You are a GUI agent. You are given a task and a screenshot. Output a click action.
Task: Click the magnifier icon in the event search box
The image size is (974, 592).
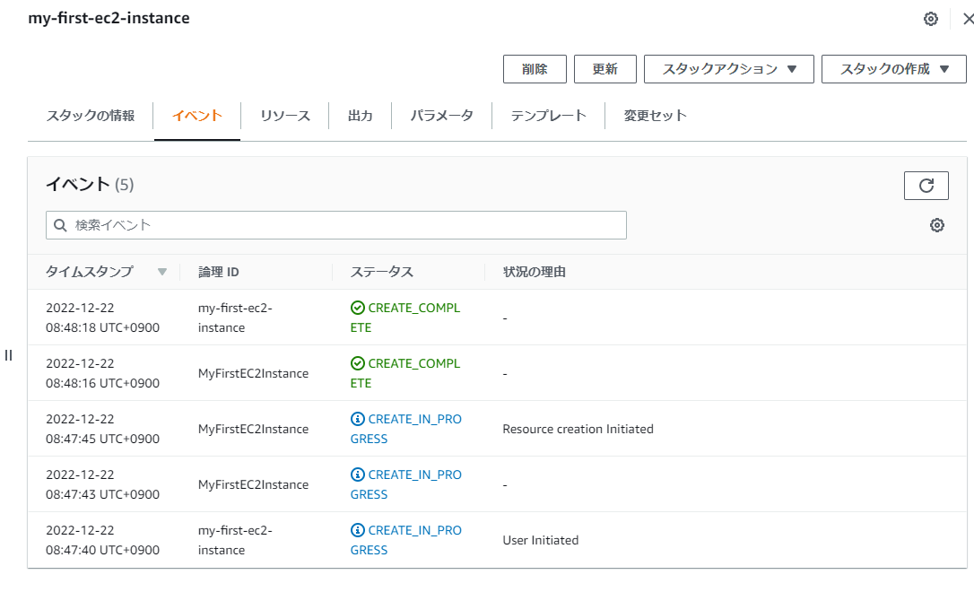coord(59,225)
